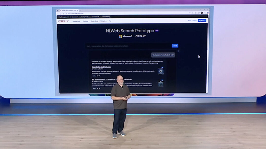Thumbs up the Clean Agile result
Viewport: 266px width, 149px height.
pos(97,76)
